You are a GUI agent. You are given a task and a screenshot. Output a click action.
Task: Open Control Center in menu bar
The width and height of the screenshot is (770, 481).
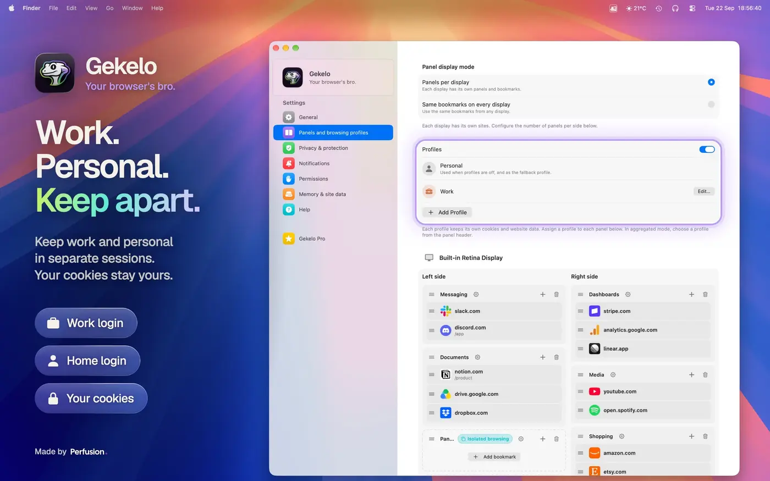pyautogui.click(x=692, y=8)
